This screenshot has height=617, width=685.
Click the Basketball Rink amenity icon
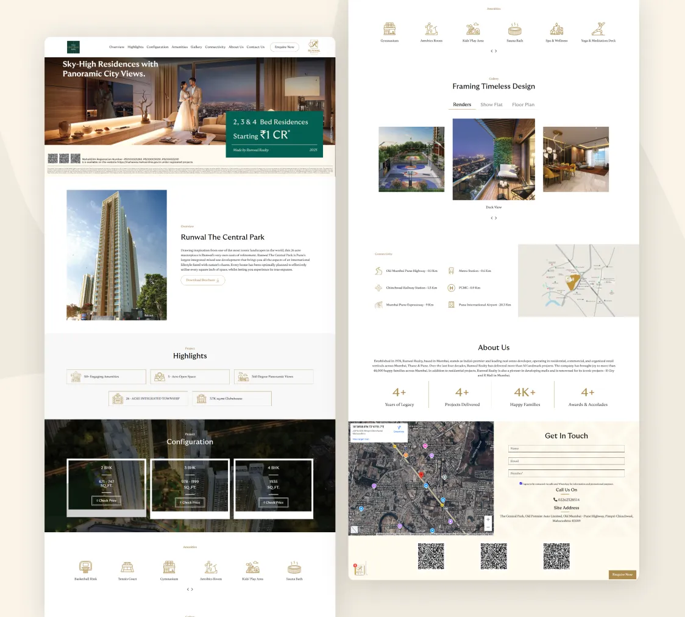click(85, 568)
